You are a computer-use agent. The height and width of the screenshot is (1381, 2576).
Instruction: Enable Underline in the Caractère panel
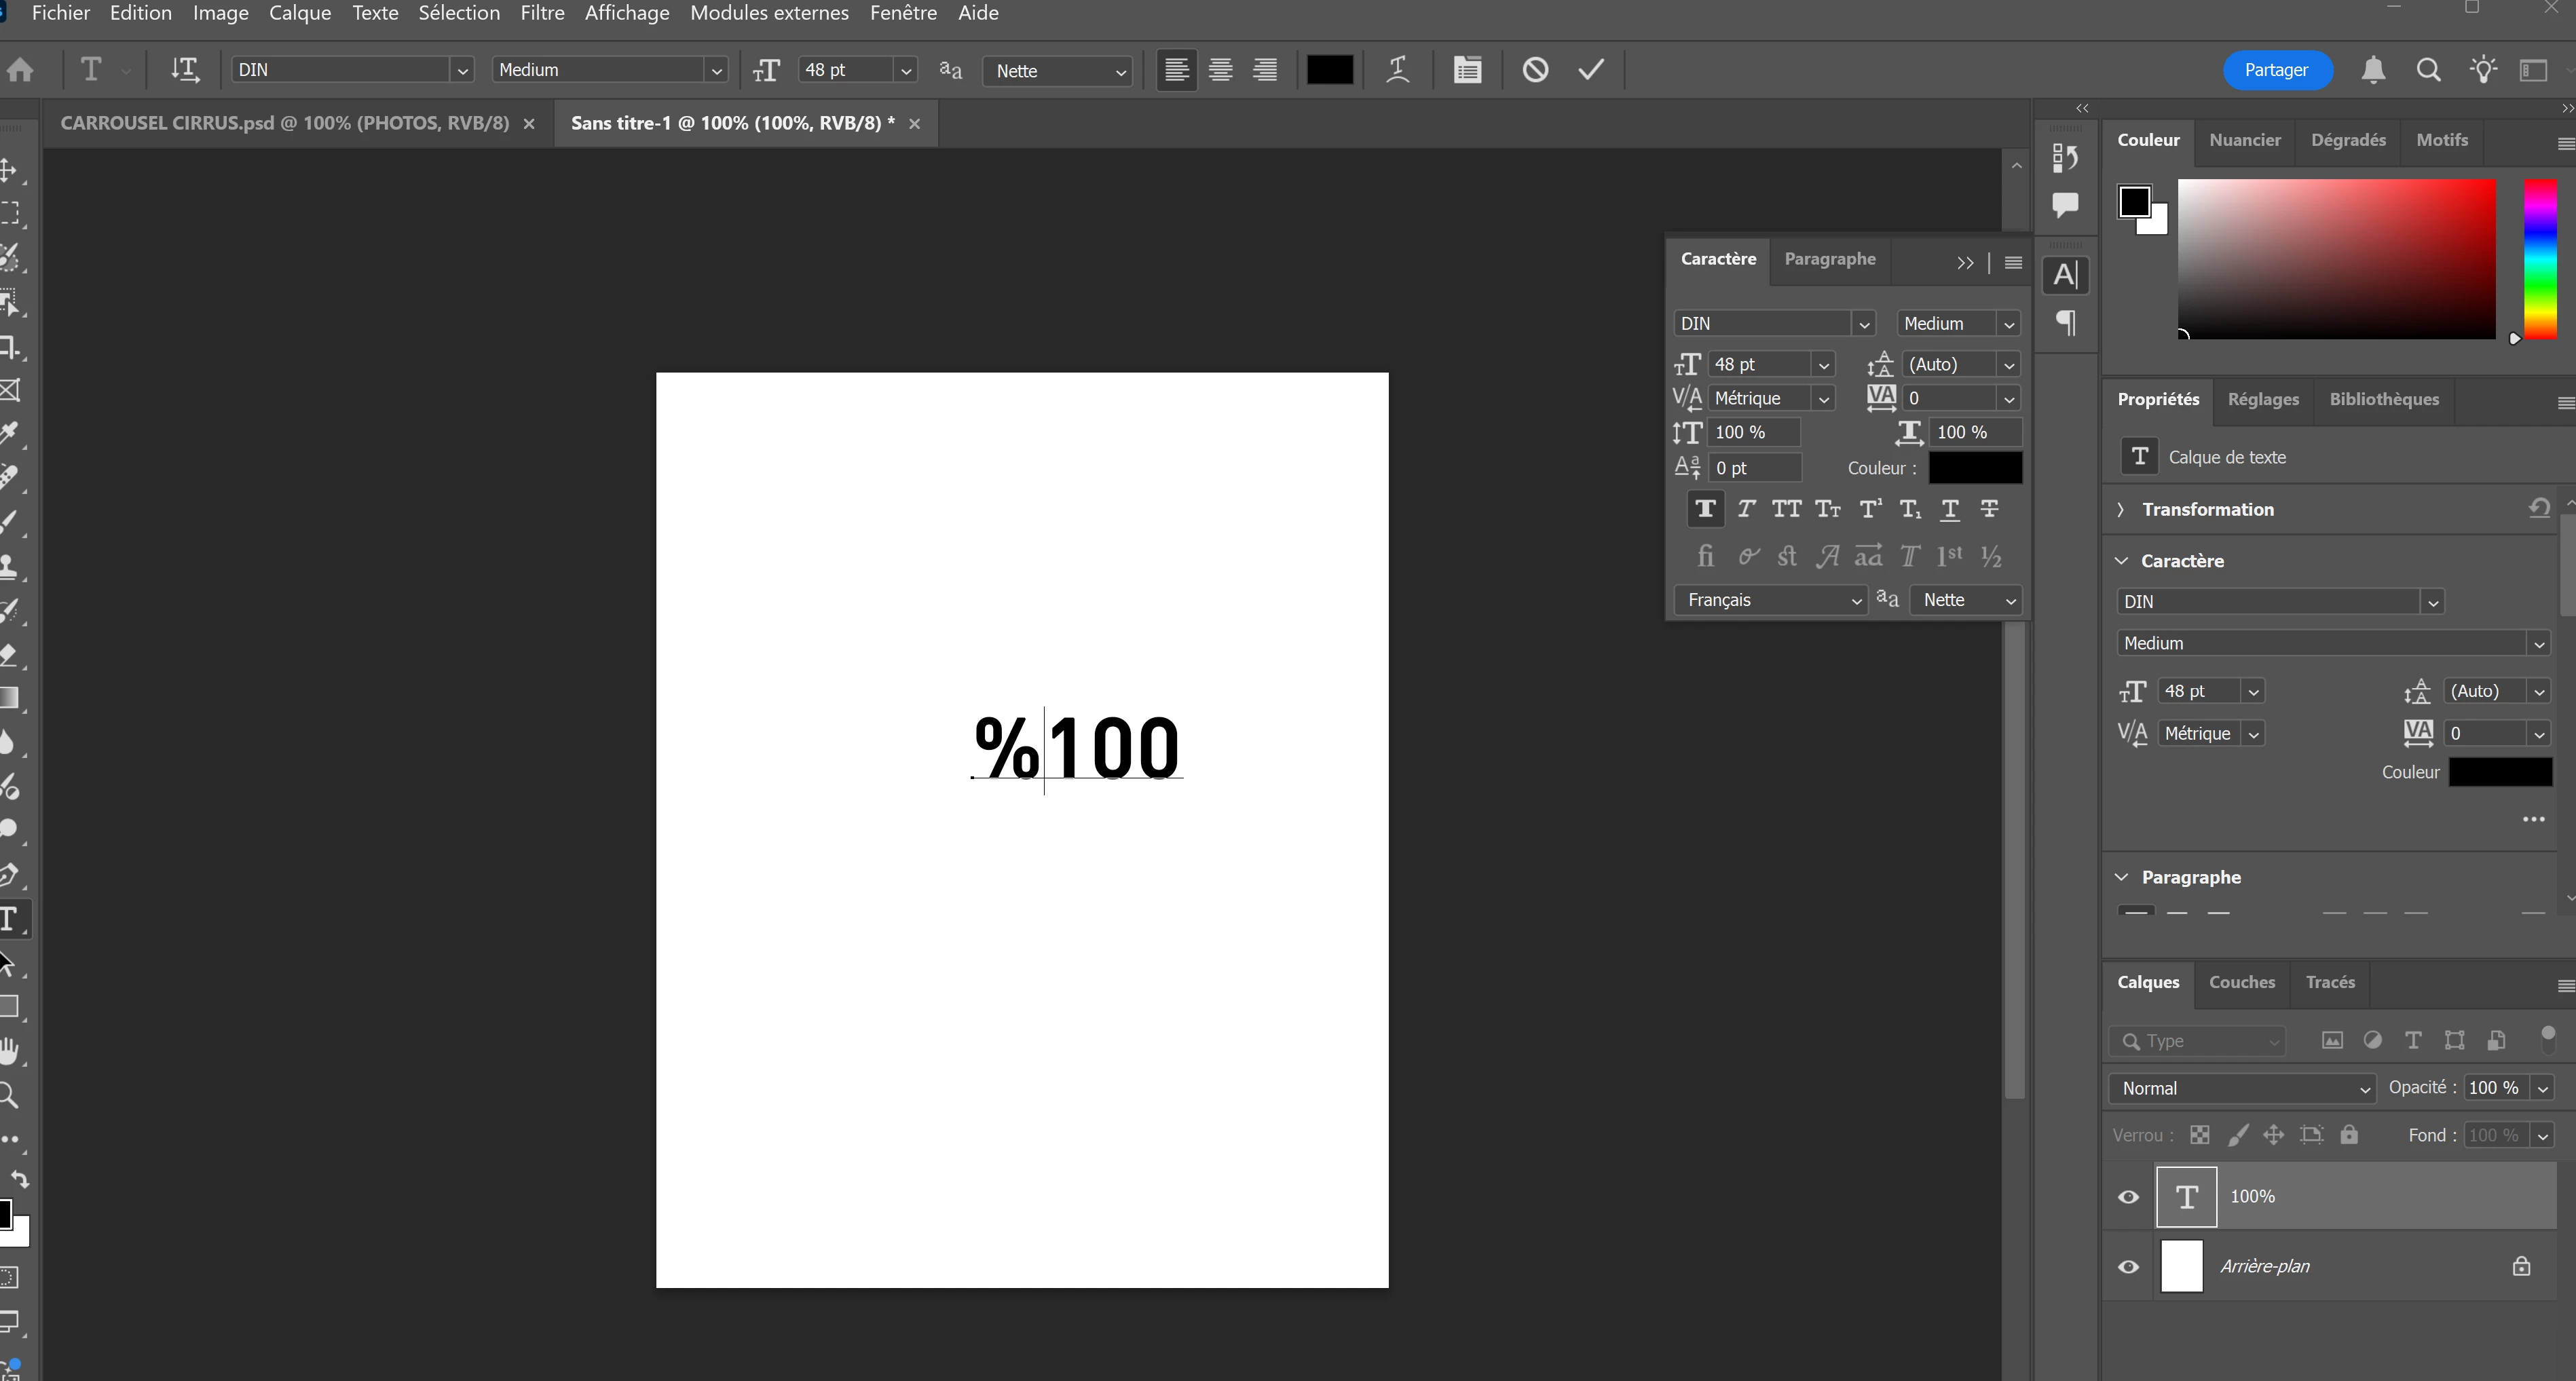point(1949,509)
